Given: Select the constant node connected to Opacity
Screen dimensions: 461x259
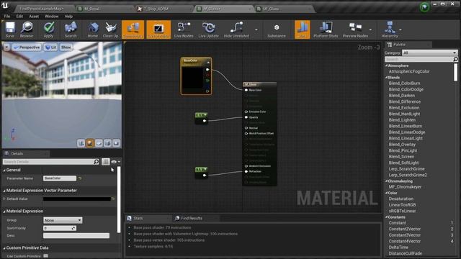Looking at the screenshot, I should coord(202,118).
